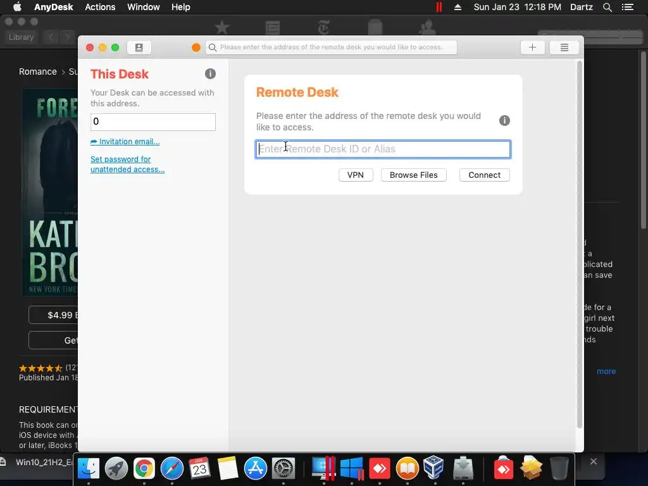
Task: Open Notification Center list icon
Action: (x=627, y=7)
